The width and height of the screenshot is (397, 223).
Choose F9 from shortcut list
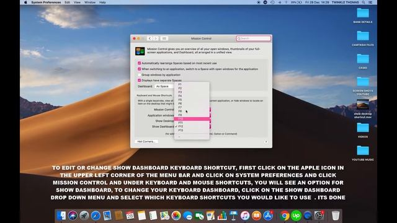[192, 115]
